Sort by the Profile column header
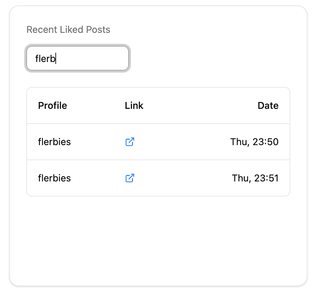 [x=52, y=105]
